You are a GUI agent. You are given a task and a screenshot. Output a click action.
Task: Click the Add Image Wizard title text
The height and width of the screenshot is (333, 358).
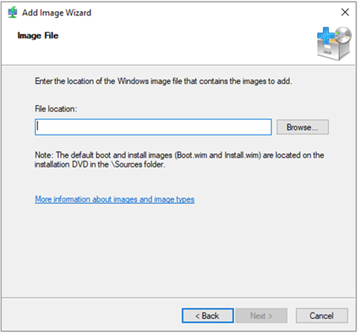(x=57, y=13)
